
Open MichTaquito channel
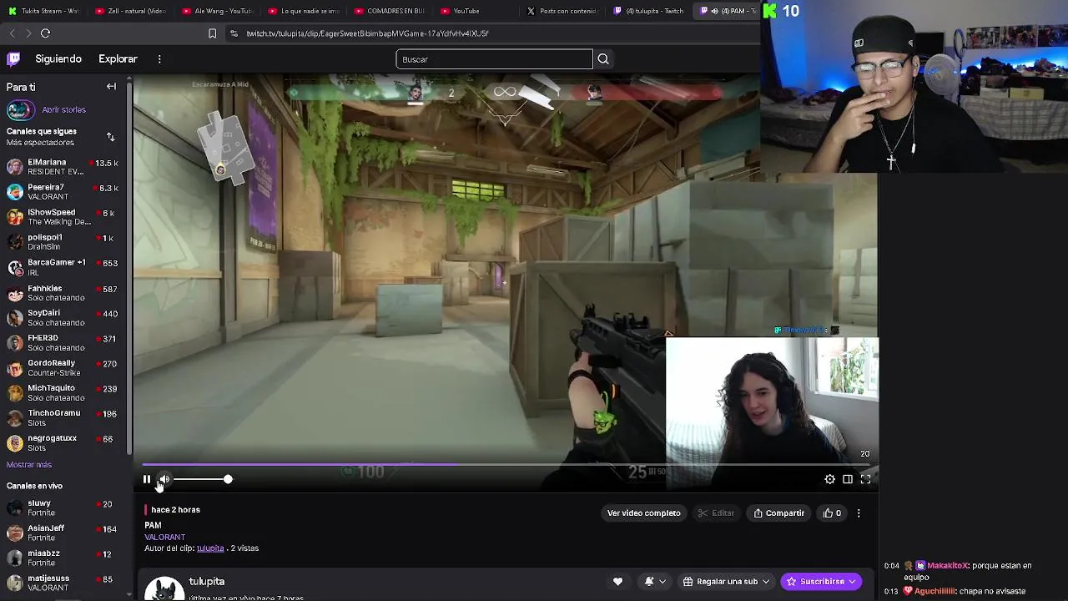(x=63, y=392)
